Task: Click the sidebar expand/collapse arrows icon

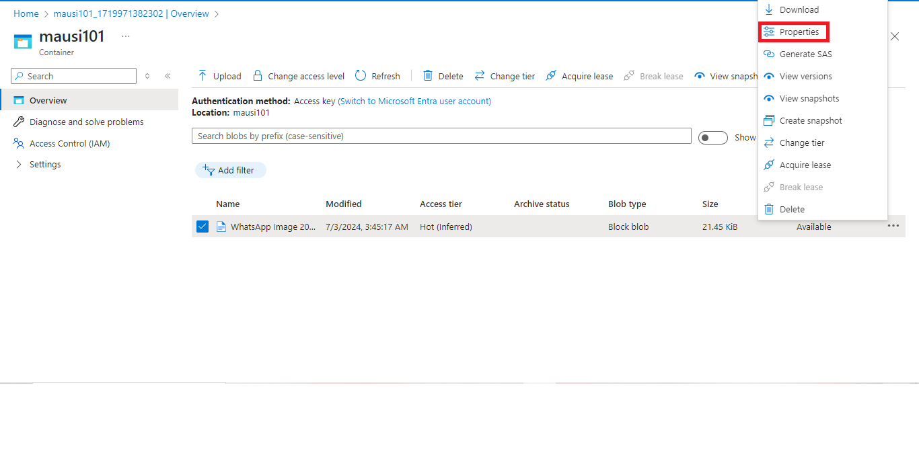Action: tap(147, 76)
